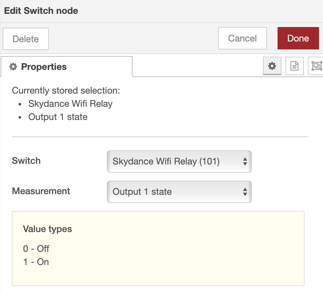323x294 pixels.
Task: Click the '1 - On' value entry
Action: click(36, 262)
